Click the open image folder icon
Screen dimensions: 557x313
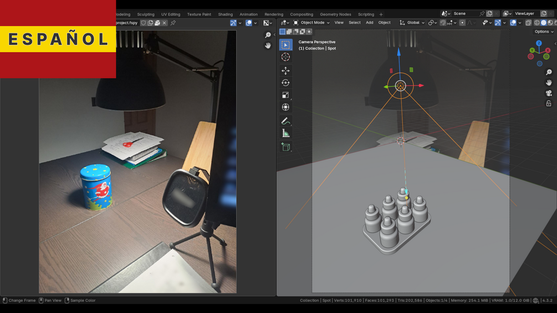click(157, 23)
